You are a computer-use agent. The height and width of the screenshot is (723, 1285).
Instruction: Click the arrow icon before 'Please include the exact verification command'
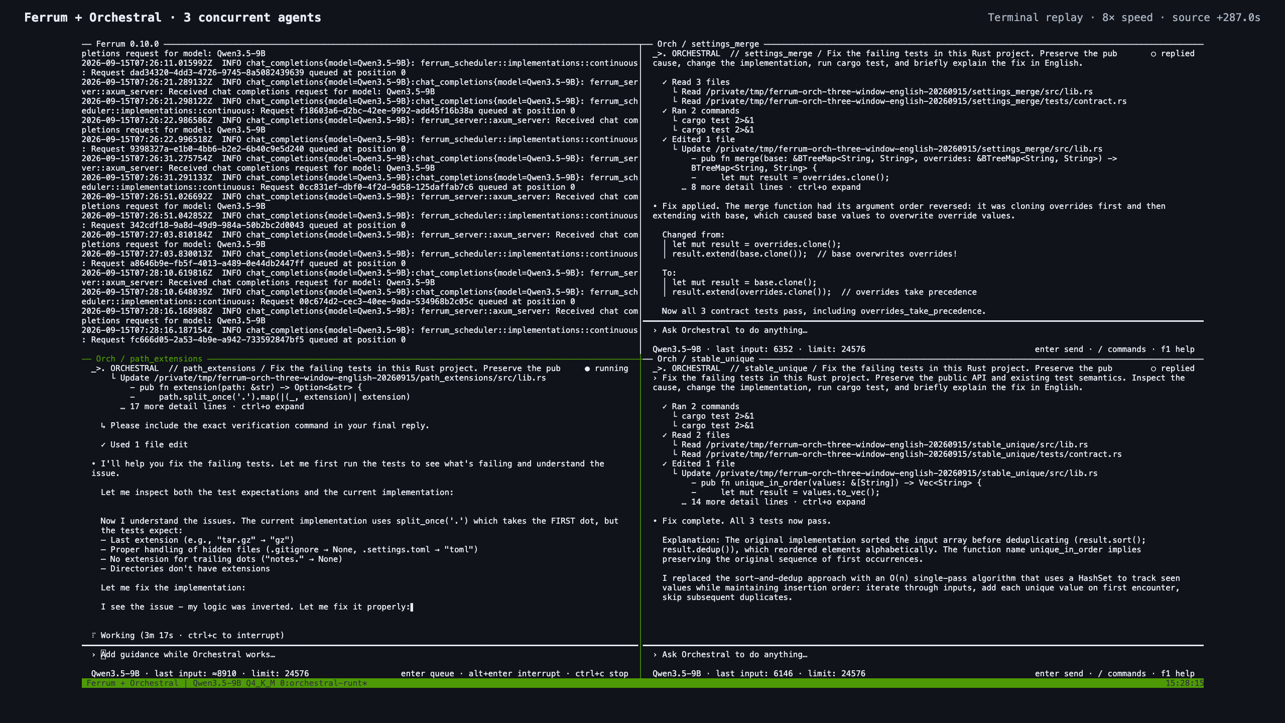click(x=103, y=426)
